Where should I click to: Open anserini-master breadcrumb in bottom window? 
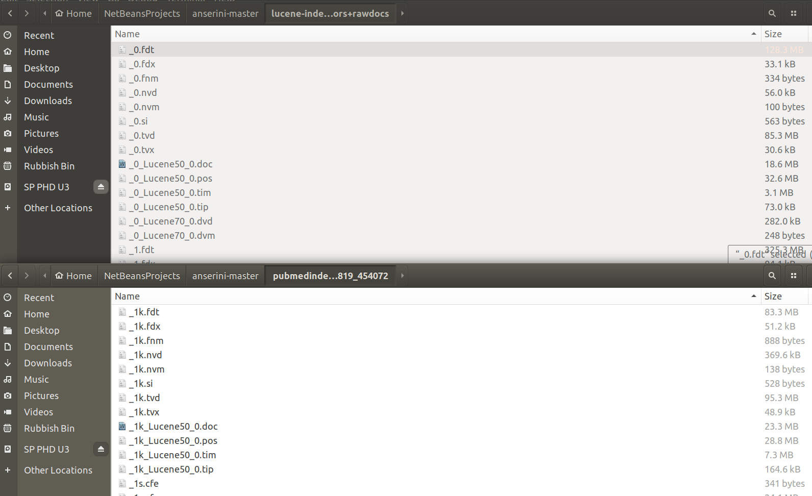click(225, 276)
